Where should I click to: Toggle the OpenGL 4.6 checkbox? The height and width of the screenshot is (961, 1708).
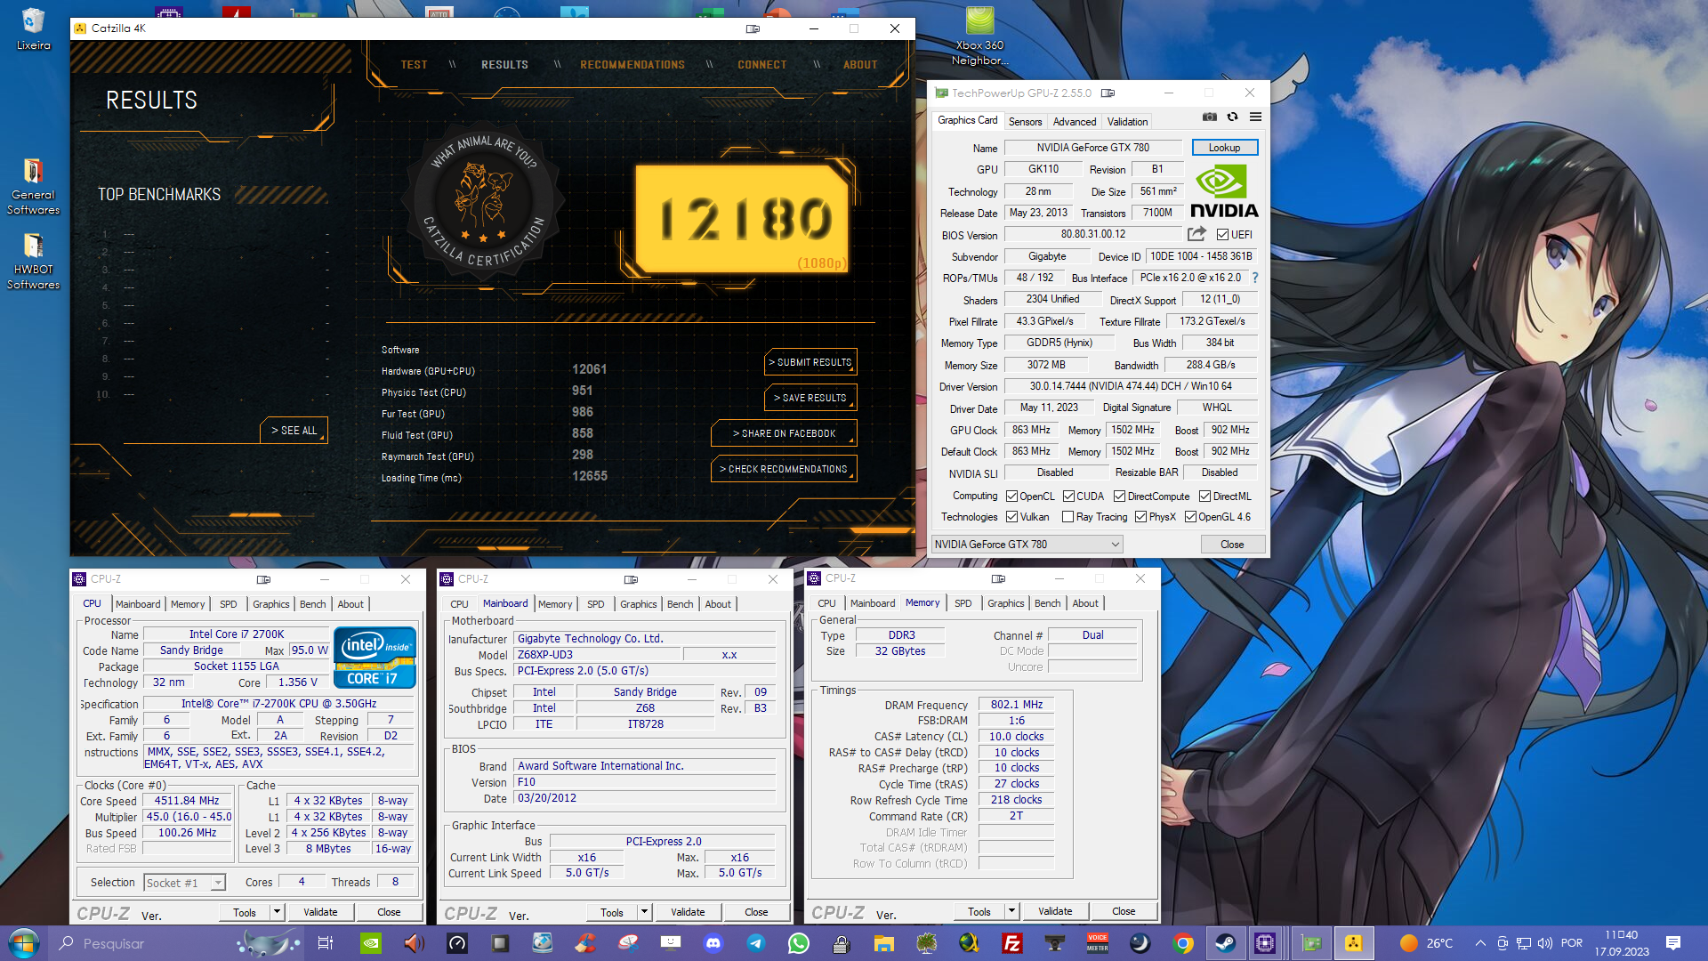[x=1190, y=517]
